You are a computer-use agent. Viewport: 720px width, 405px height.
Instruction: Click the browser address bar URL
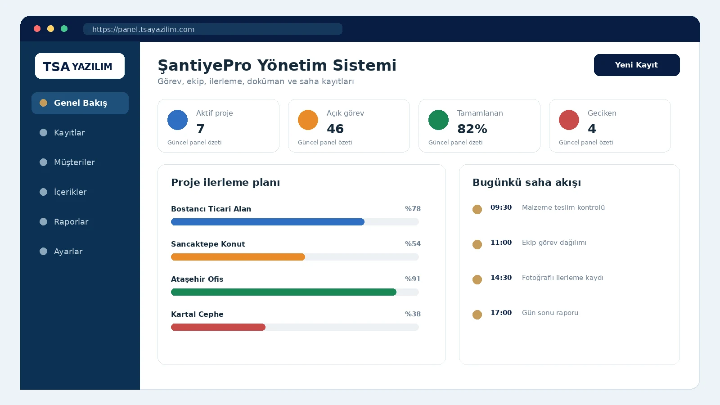[x=213, y=29]
